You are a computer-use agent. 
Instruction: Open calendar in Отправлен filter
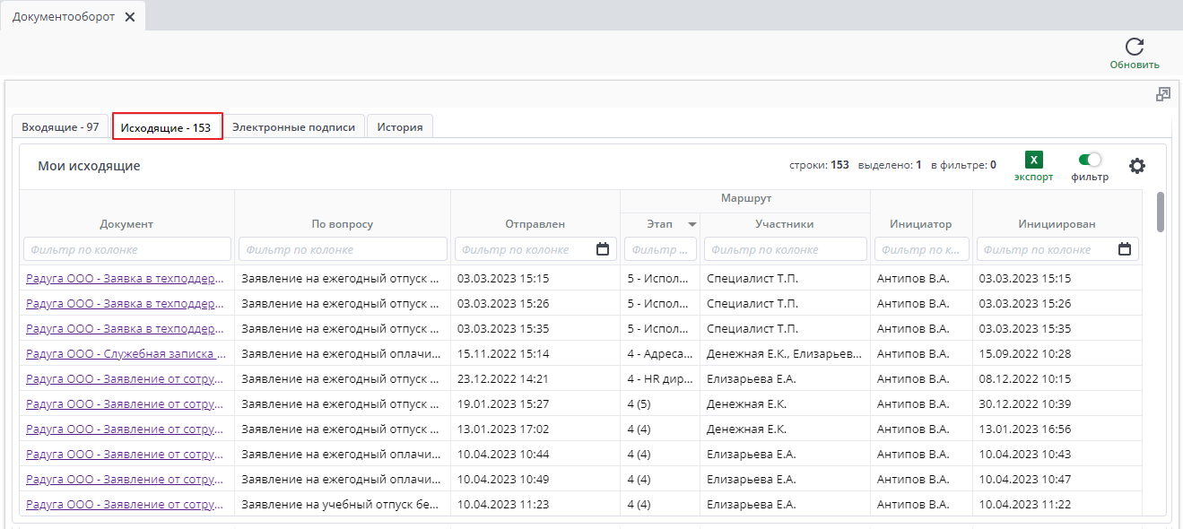[603, 249]
